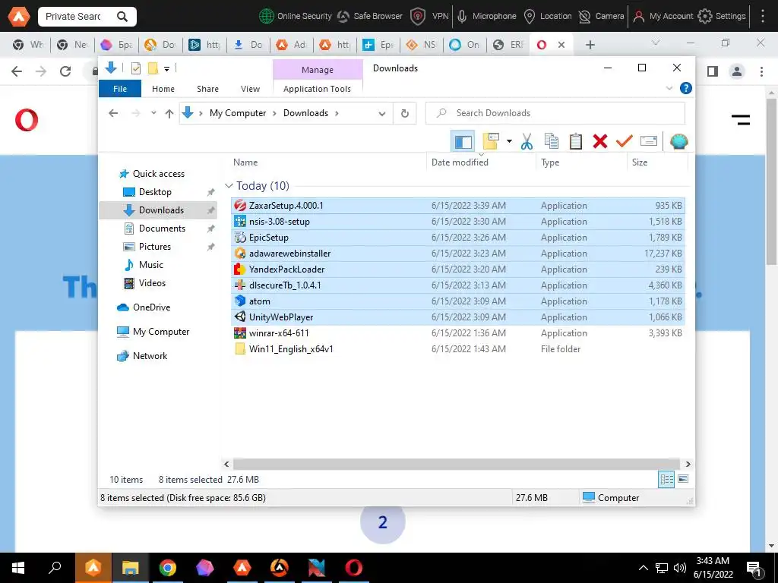The image size is (778, 583).
Task: Switch to large thumbnails view icon
Action: pyautogui.click(x=683, y=479)
